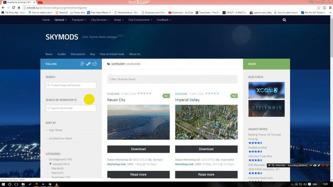
Task: Expand the Feedback menu dropdown
Action: (x=164, y=20)
